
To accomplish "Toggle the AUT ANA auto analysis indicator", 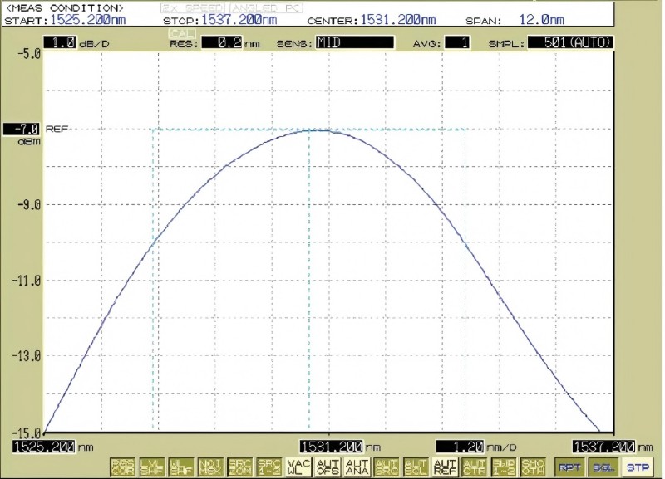I will [x=357, y=467].
